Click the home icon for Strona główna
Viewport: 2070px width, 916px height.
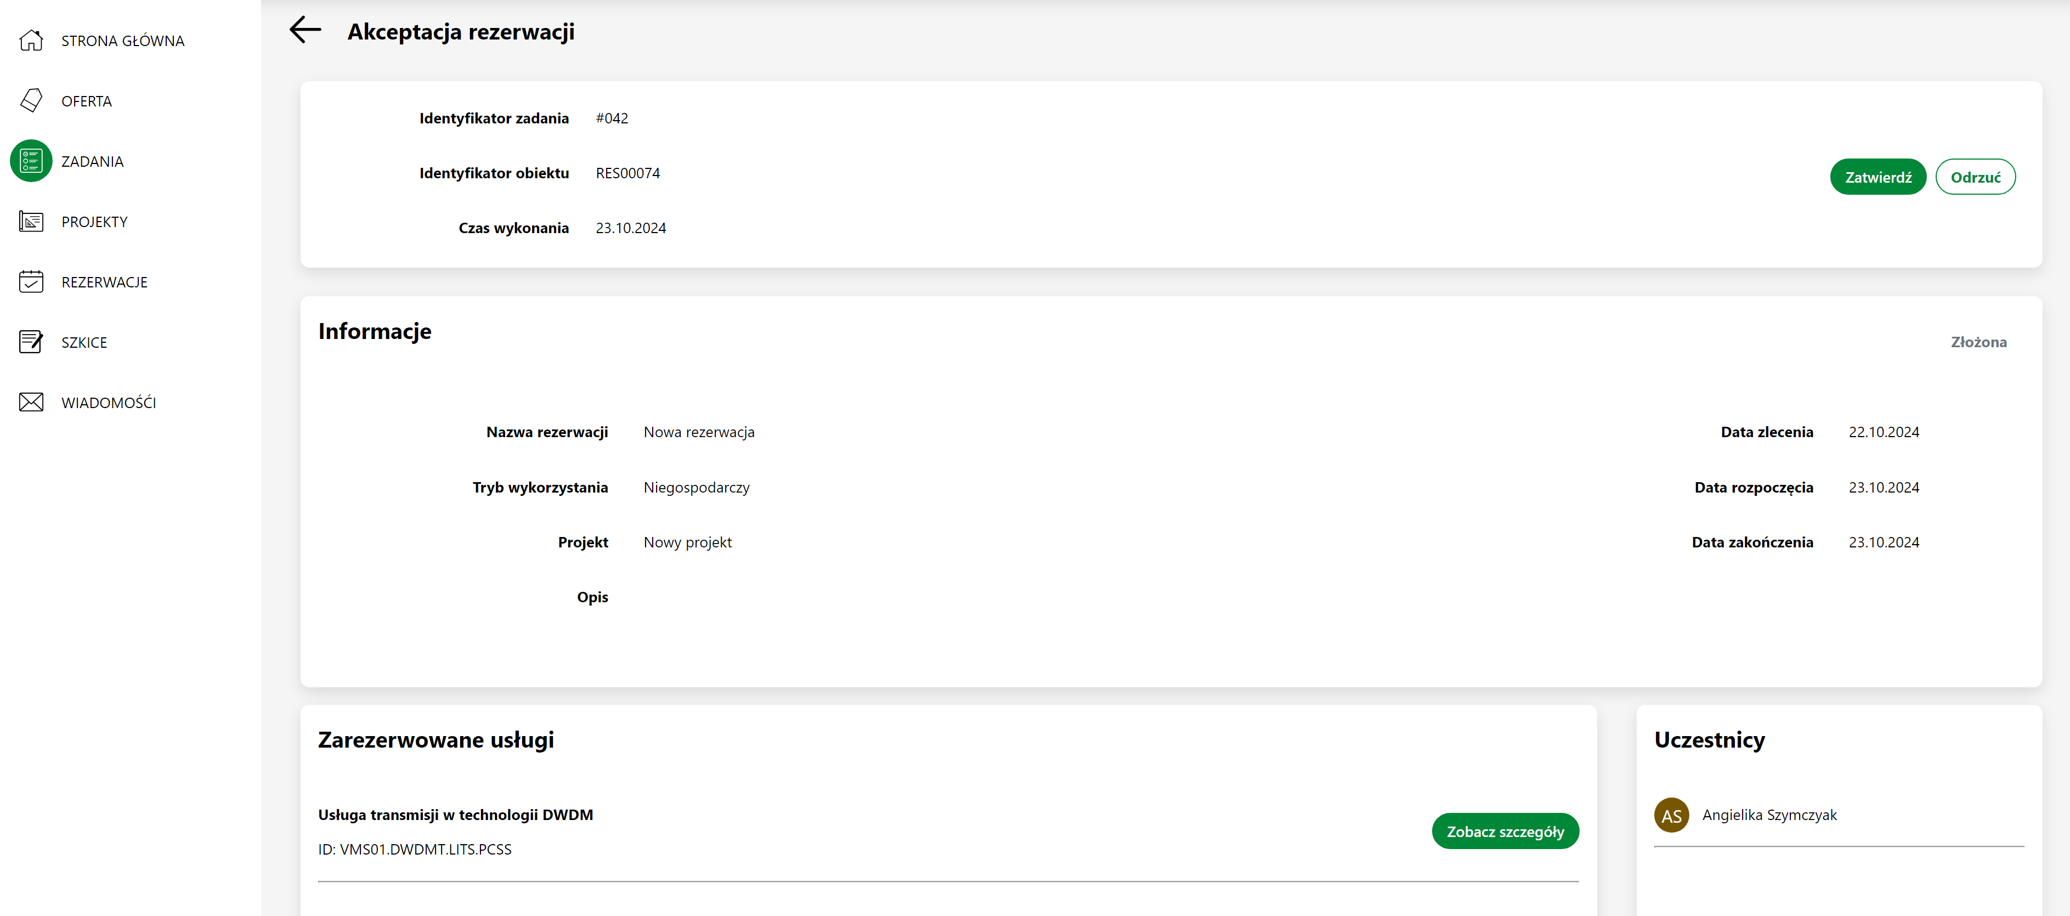[x=31, y=40]
